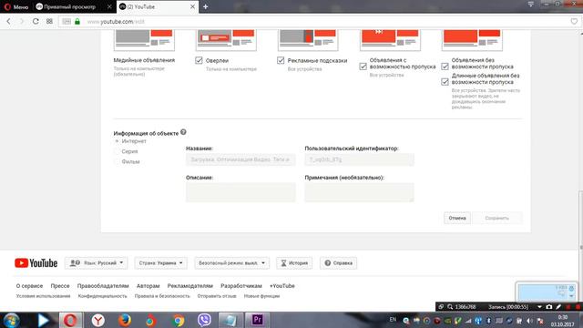Click the recorder pencil draw icon
The width and height of the screenshot is (583, 328).
(x=558, y=307)
